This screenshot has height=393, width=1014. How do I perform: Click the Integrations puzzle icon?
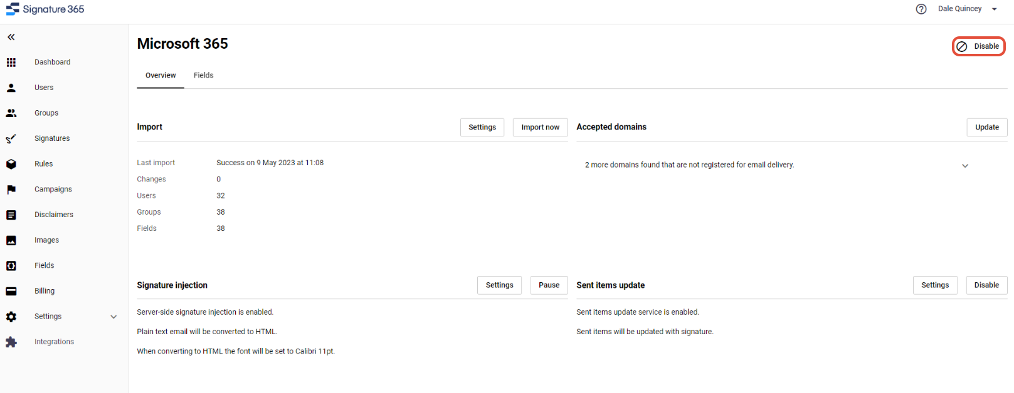pos(11,342)
